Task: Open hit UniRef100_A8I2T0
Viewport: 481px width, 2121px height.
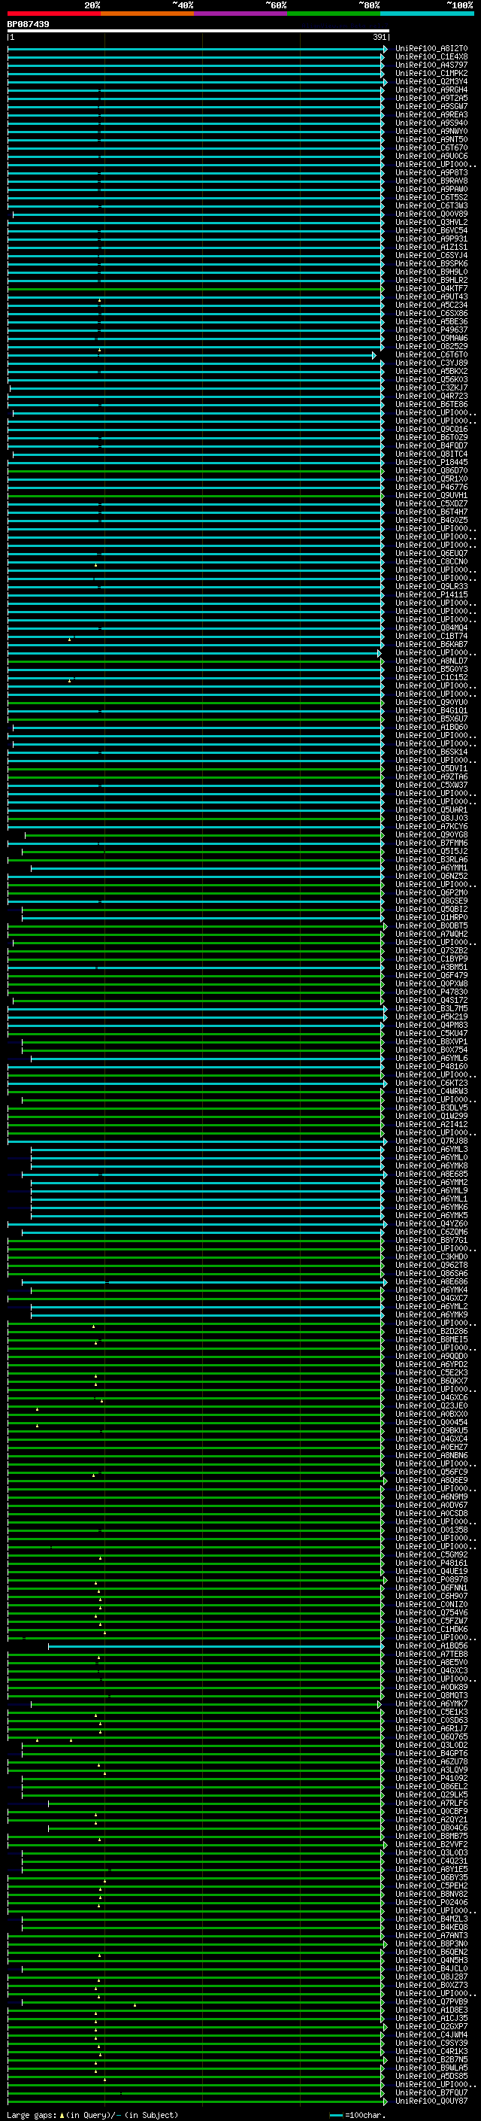Action: (x=431, y=49)
